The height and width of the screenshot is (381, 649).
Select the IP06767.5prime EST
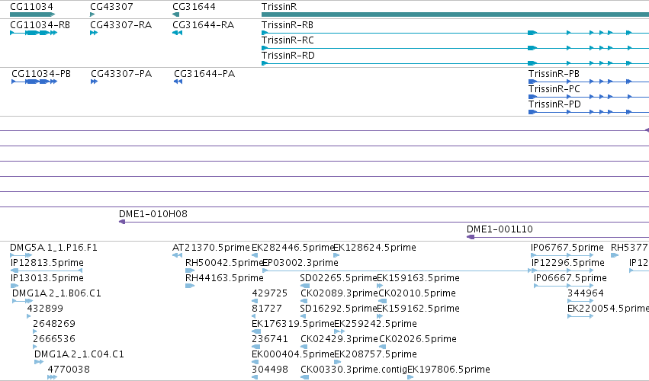pos(567,248)
